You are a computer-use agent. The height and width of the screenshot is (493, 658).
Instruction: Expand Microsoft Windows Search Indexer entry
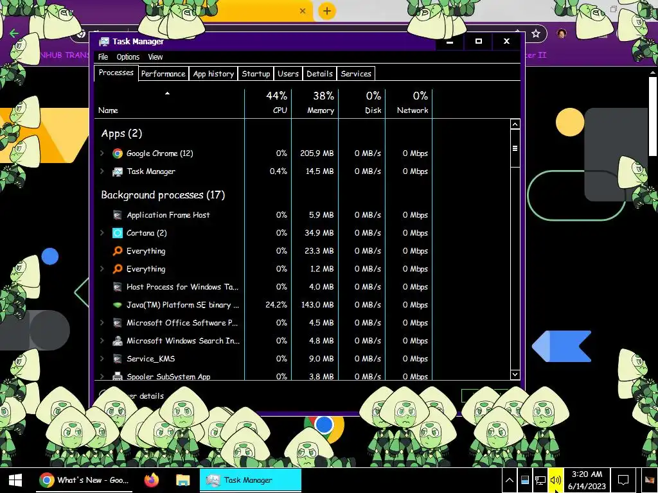102,341
